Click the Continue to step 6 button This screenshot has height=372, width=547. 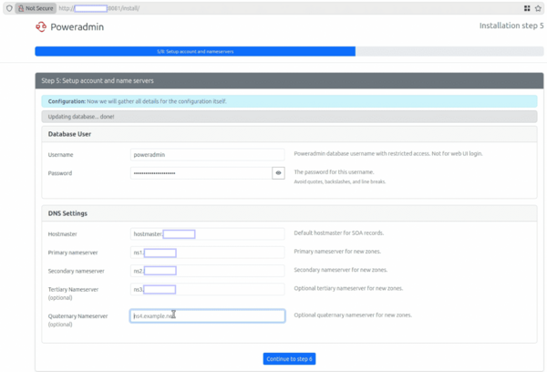pos(289,358)
